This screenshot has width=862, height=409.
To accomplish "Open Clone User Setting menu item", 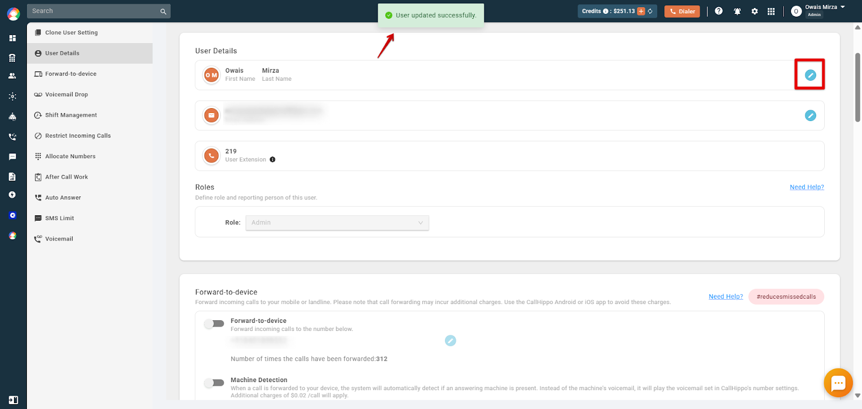I will (90, 33).
